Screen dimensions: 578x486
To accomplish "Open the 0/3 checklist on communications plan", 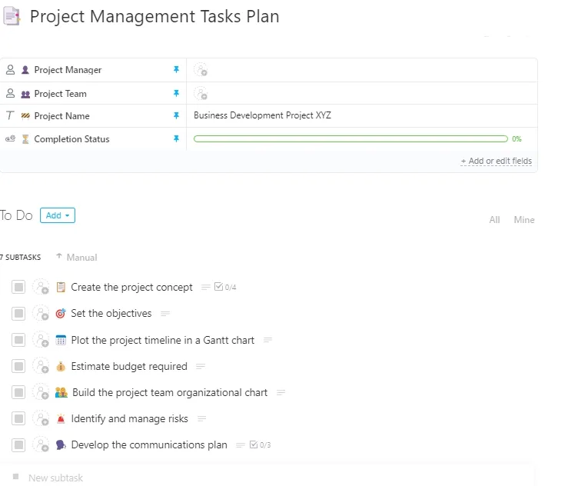I will point(261,444).
